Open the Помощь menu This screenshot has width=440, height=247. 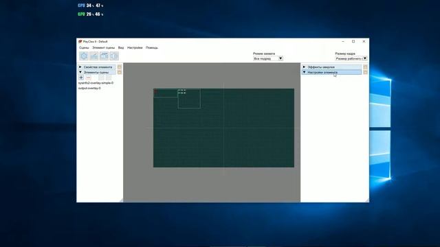pos(152,48)
